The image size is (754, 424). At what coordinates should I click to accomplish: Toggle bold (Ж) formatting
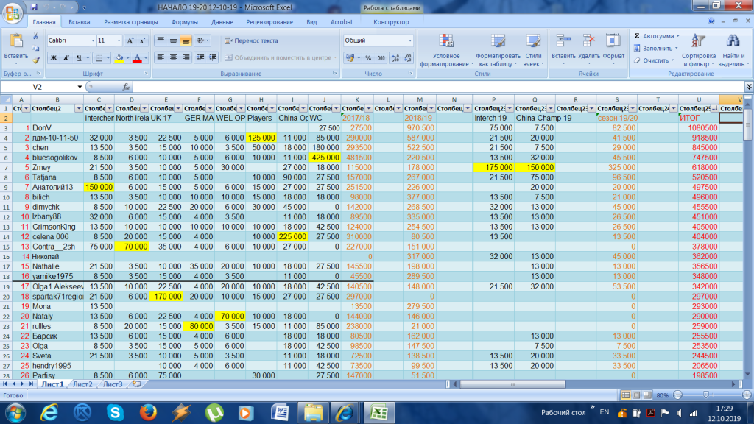pyautogui.click(x=54, y=57)
